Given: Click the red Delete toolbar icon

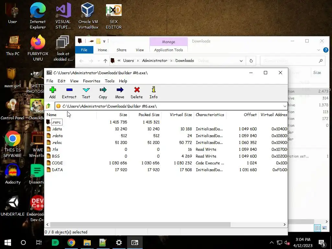Looking at the screenshot, I should click(x=136, y=92).
